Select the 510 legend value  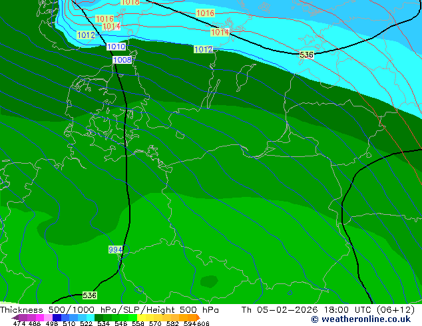click(69, 323)
